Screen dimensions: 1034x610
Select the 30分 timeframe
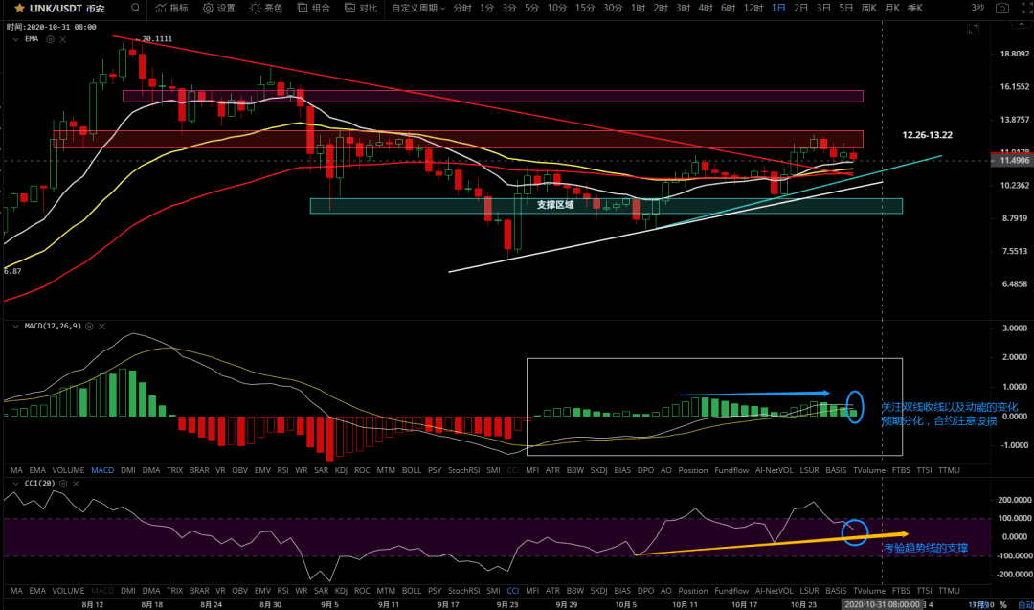click(x=613, y=8)
